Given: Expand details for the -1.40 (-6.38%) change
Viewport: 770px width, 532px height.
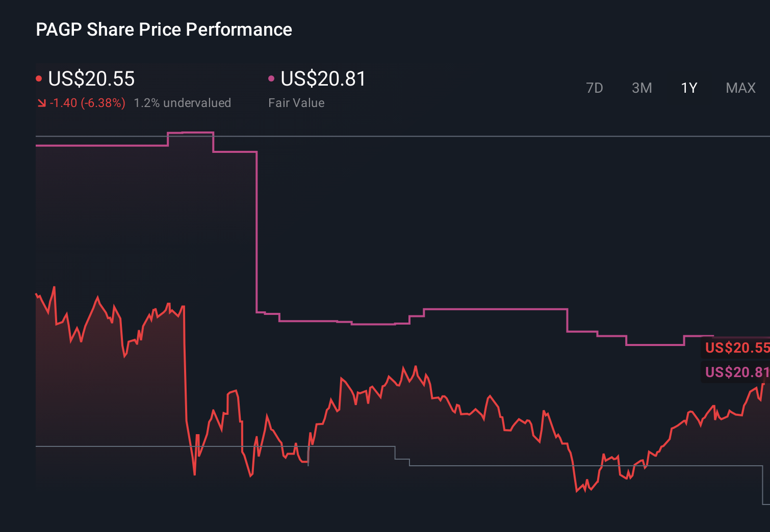Looking at the screenshot, I should click(x=87, y=102).
